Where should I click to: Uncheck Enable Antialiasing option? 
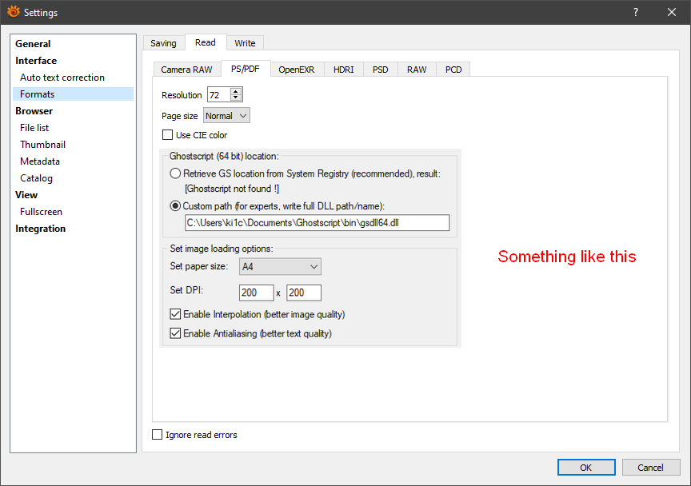click(176, 333)
